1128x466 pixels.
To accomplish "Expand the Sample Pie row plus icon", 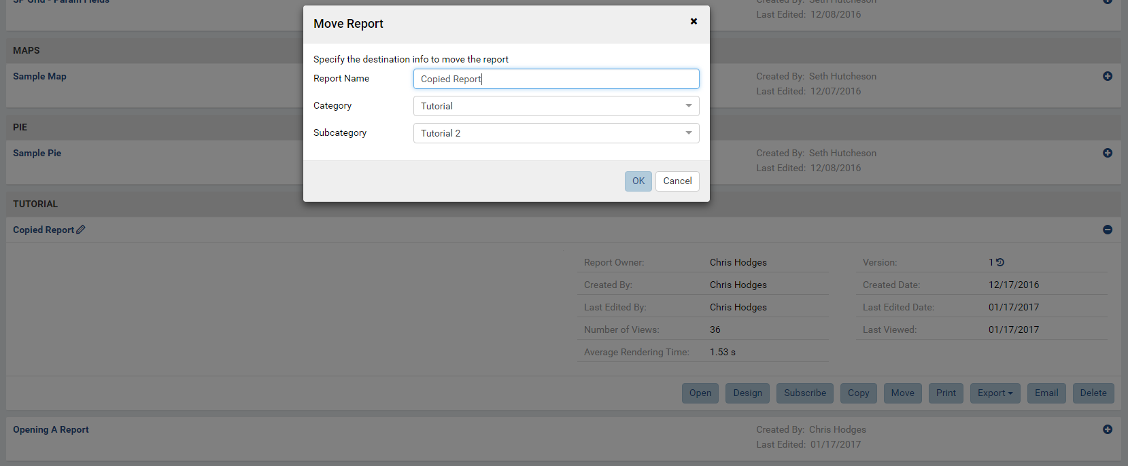I will 1108,153.
